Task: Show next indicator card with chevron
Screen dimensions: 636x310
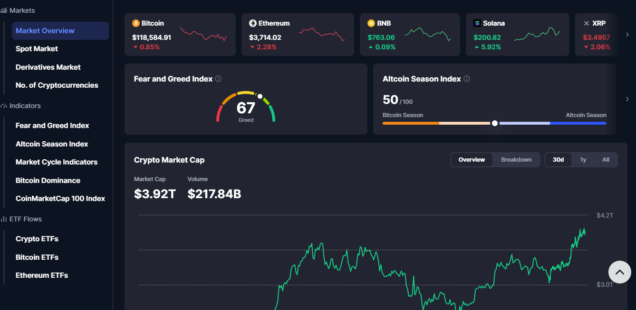Action: pos(627,99)
